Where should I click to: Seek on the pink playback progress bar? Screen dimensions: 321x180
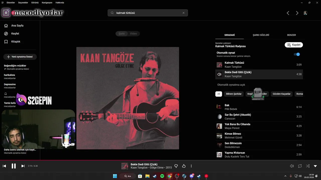tap(160, 160)
